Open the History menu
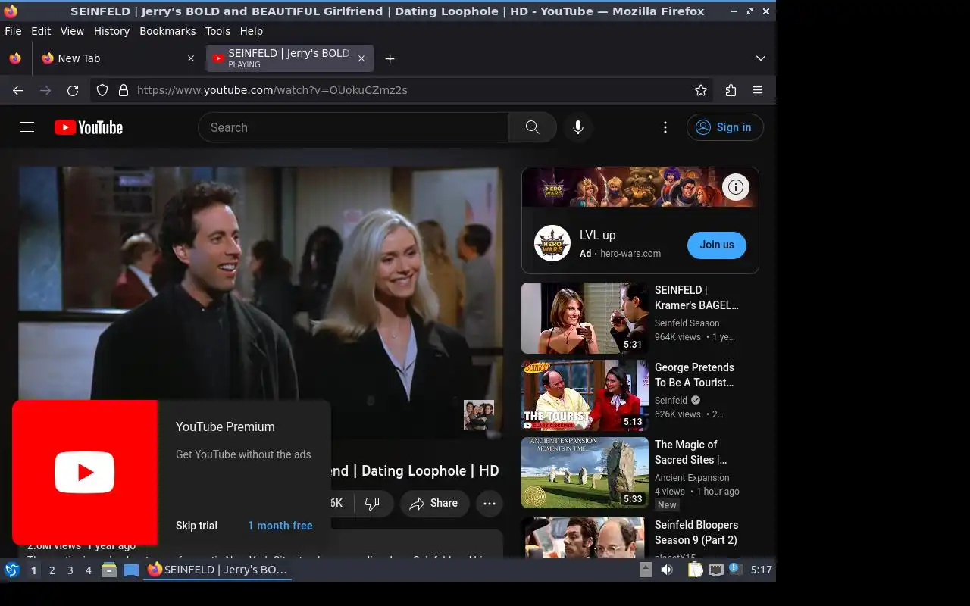 point(111,31)
